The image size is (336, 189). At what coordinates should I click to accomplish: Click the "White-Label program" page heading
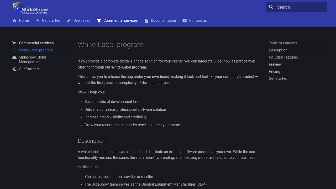(111, 45)
